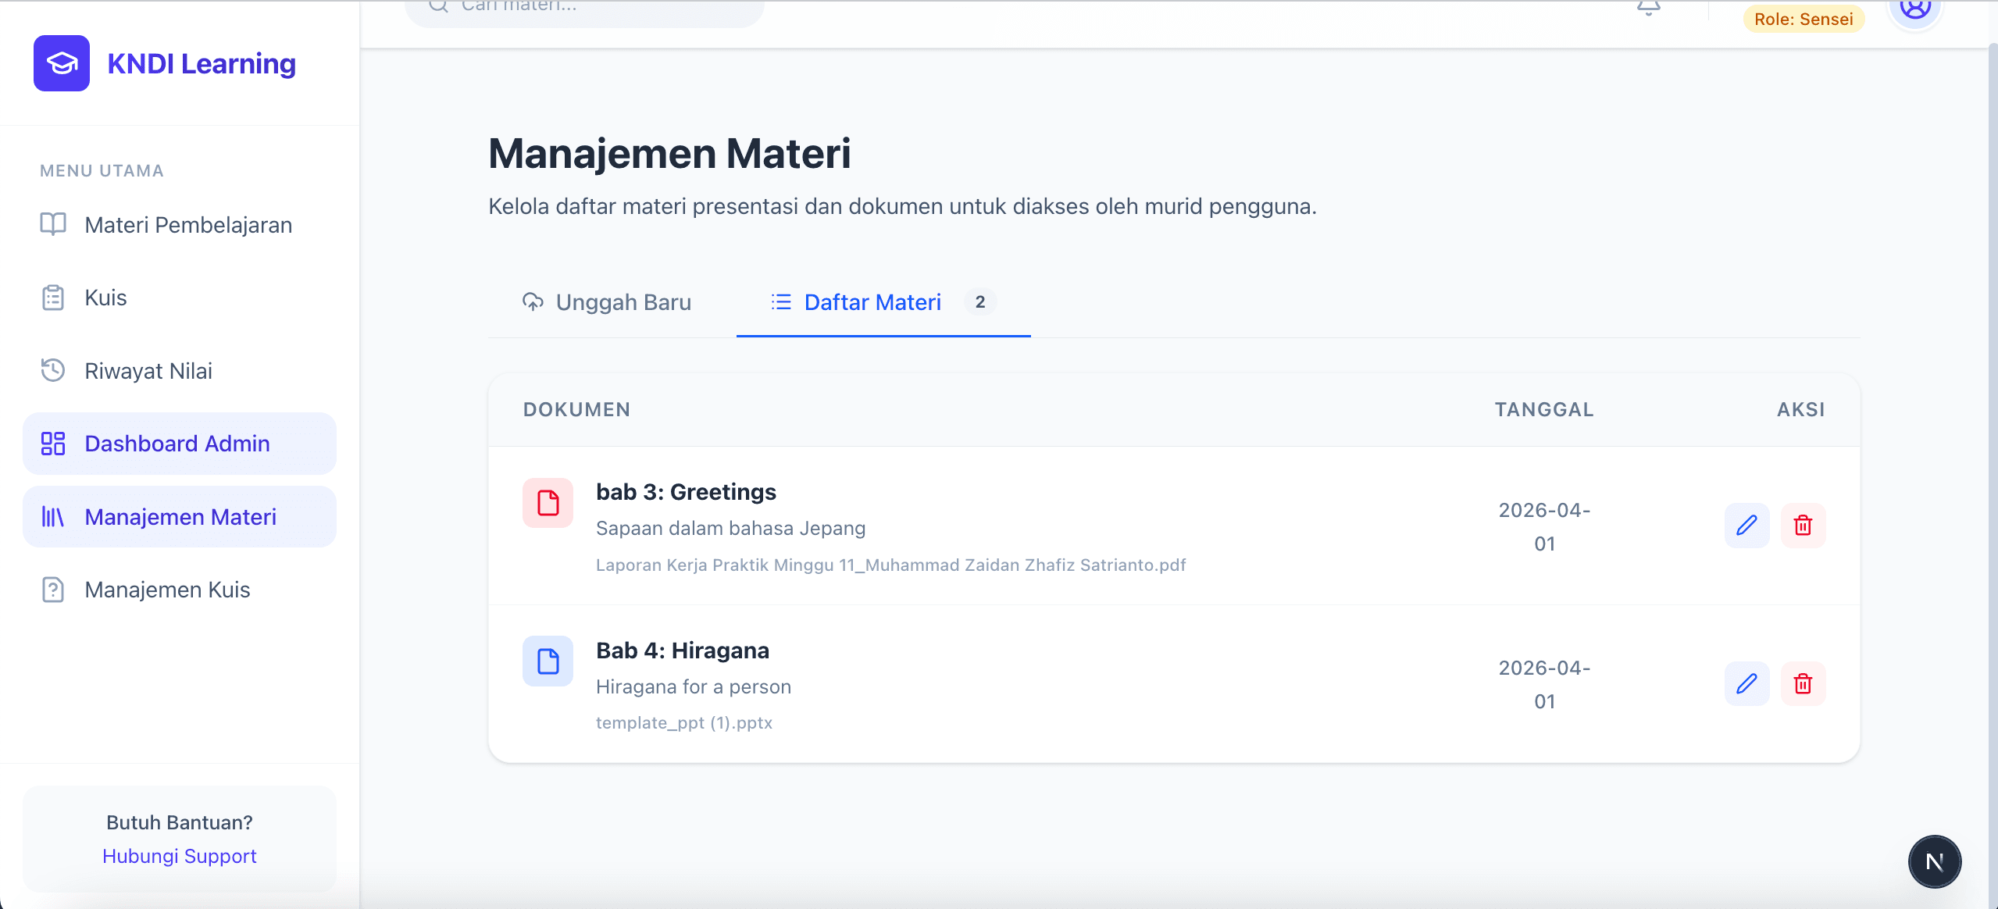
Task: Click the Manajemen Materi page heading
Action: [x=669, y=153]
